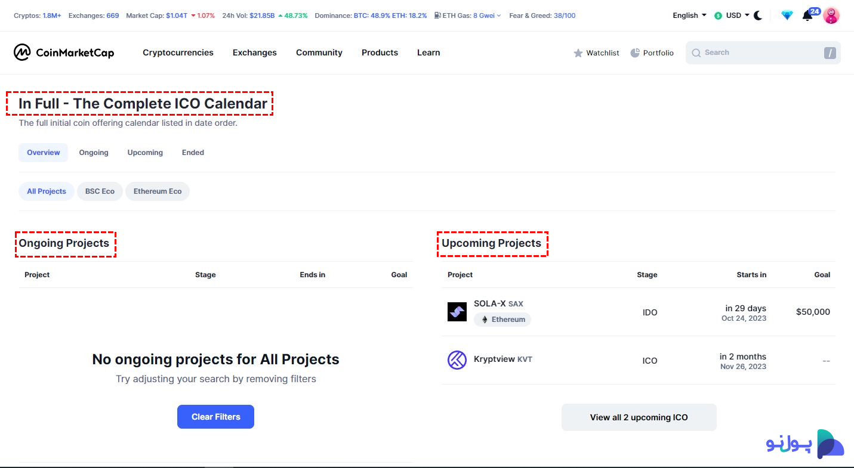Click the IDO stage of SOLA-X

pos(650,312)
